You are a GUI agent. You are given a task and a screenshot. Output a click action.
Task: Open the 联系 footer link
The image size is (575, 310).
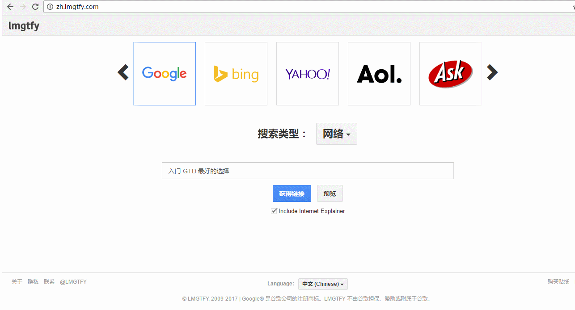tap(49, 282)
